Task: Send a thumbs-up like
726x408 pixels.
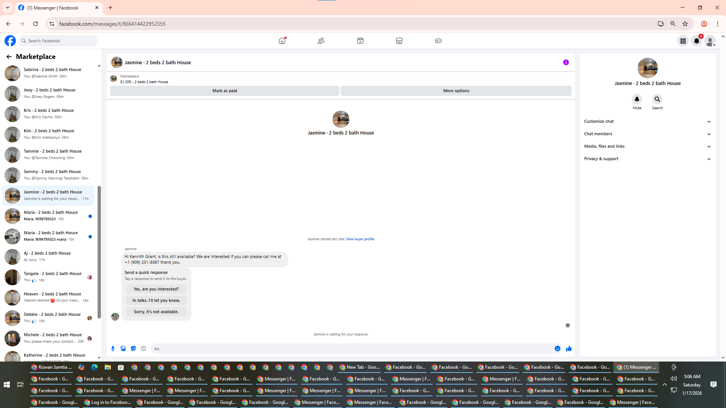Action: [569, 348]
